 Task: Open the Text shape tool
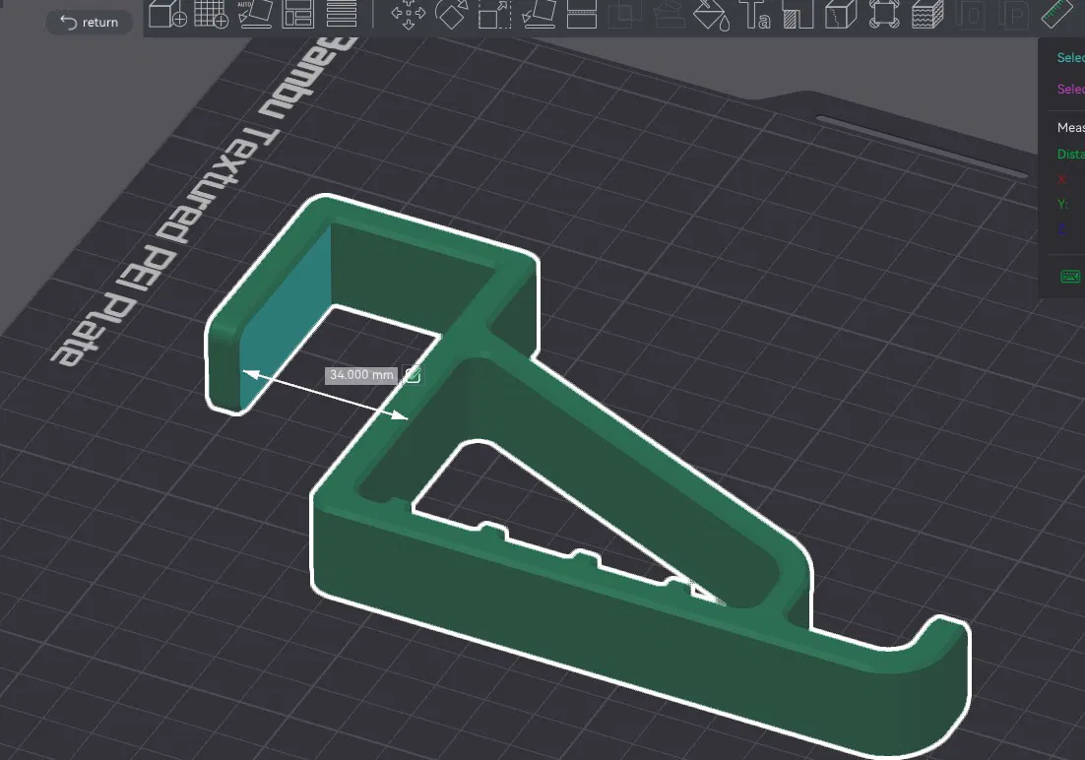click(755, 15)
